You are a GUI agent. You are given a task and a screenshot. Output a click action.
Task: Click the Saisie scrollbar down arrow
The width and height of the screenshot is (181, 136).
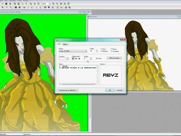[x=98, y=82]
